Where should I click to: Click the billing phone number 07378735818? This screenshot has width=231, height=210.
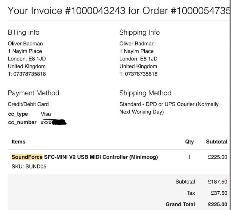point(29,74)
